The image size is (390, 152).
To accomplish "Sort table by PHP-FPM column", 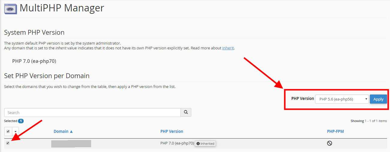I will coord(335,131).
